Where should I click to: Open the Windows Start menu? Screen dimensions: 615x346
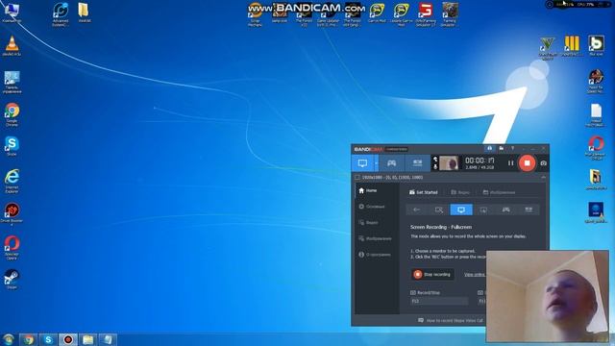click(9, 339)
